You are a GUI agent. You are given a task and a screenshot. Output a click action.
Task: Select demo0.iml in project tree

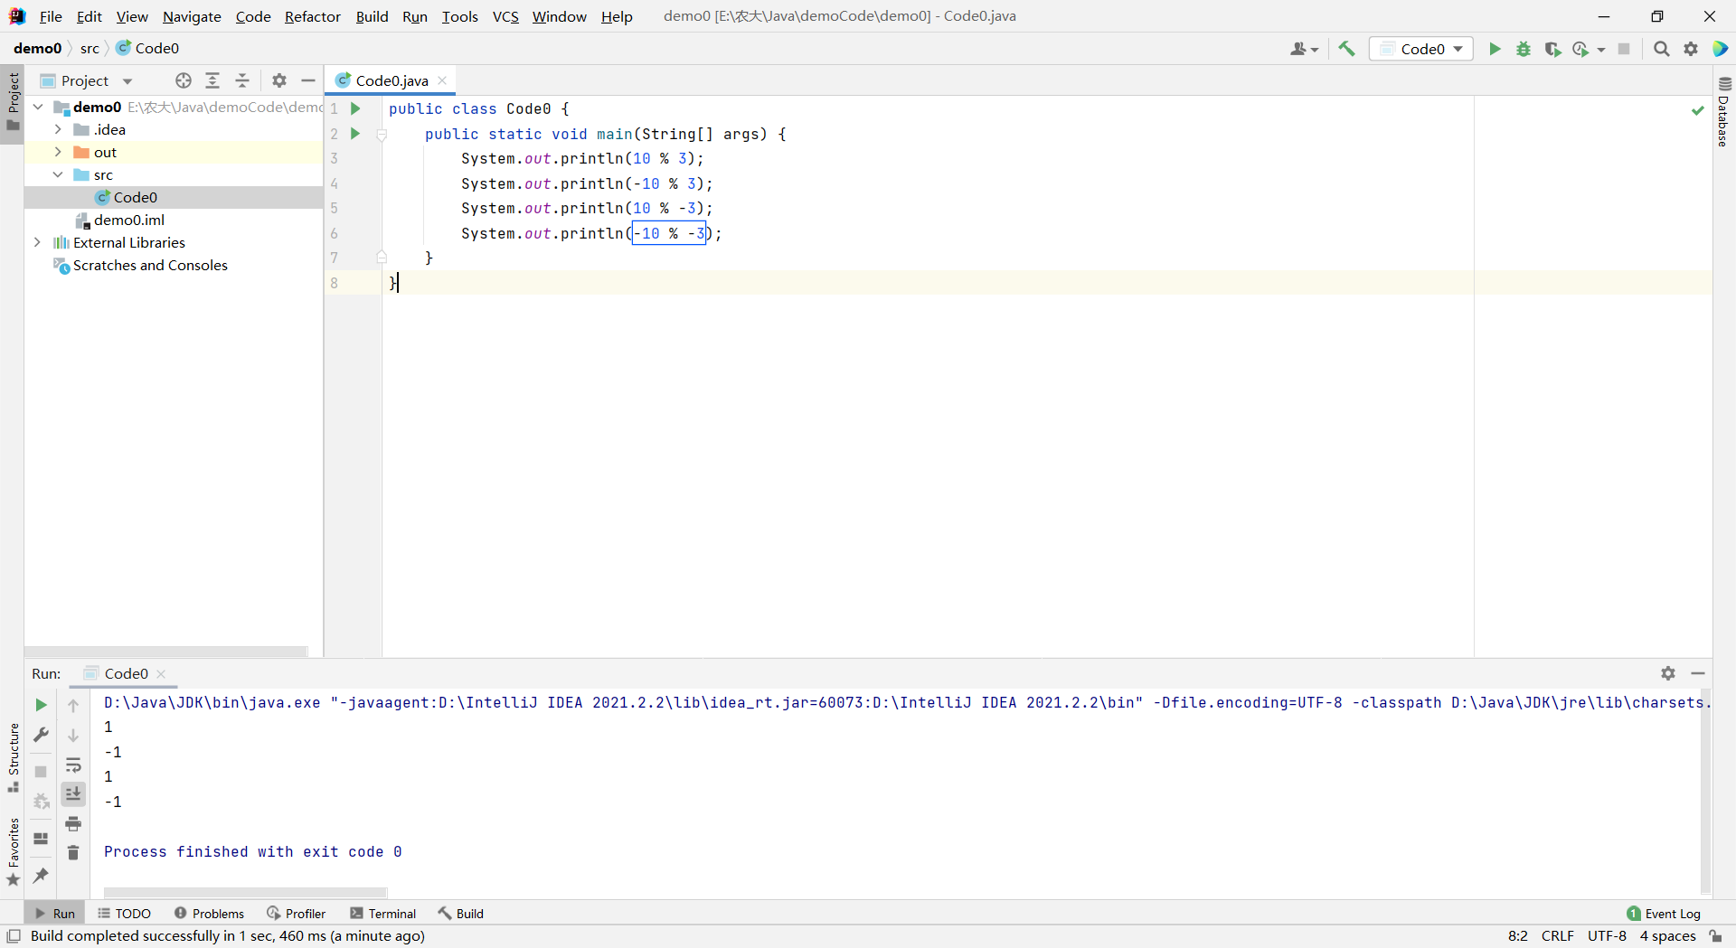click(x=128, y=220)
